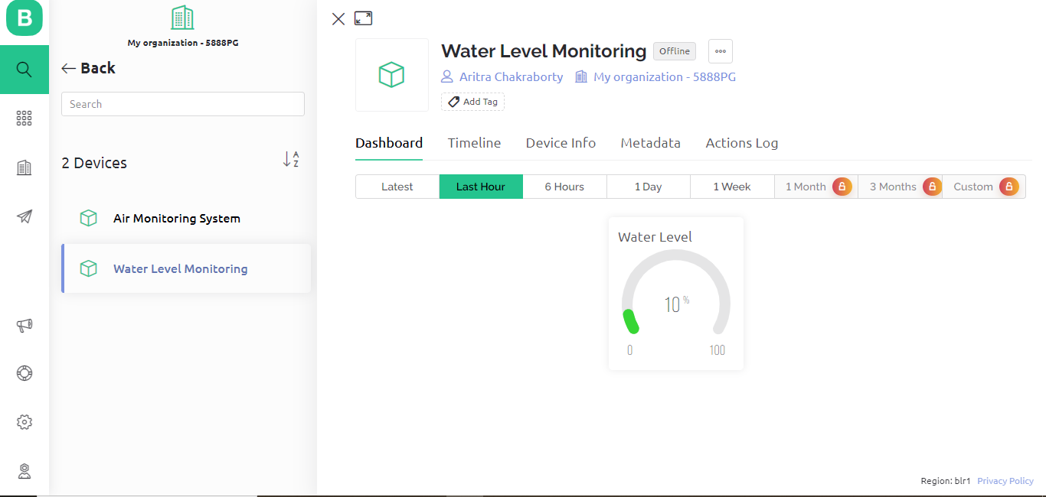The height and width of the screenshot is (497, 1046).
Task: Sort devices alphabetically with the A-Z icon
Action: (291, 159)
